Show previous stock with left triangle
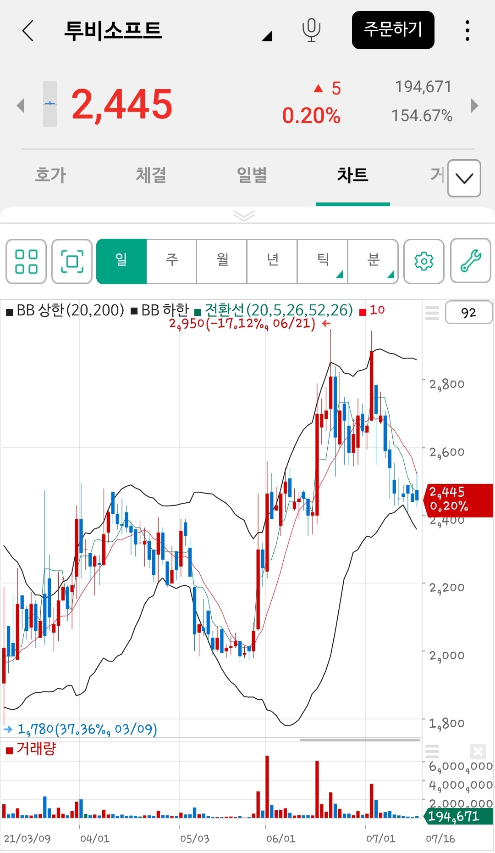Image resolution: width=495 pixels, height=853 pixels. pos(20,105)
